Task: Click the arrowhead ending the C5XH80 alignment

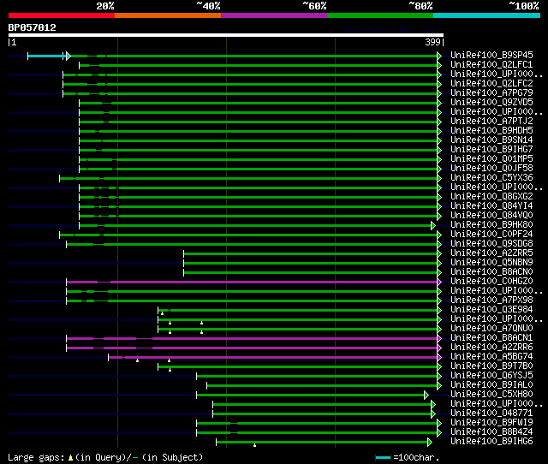Action: click(x=426, y=396)
